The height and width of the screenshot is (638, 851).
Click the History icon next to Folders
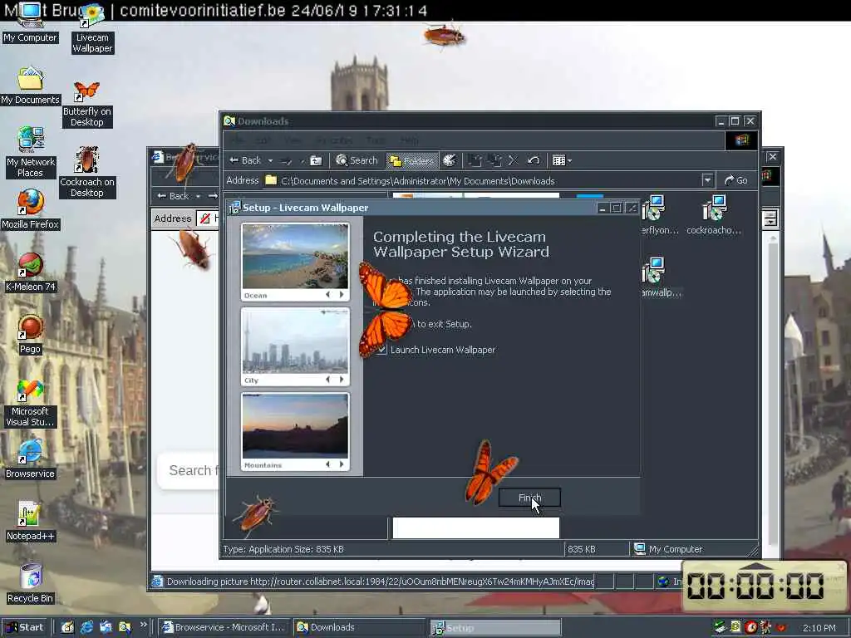[x=450, y=160]
